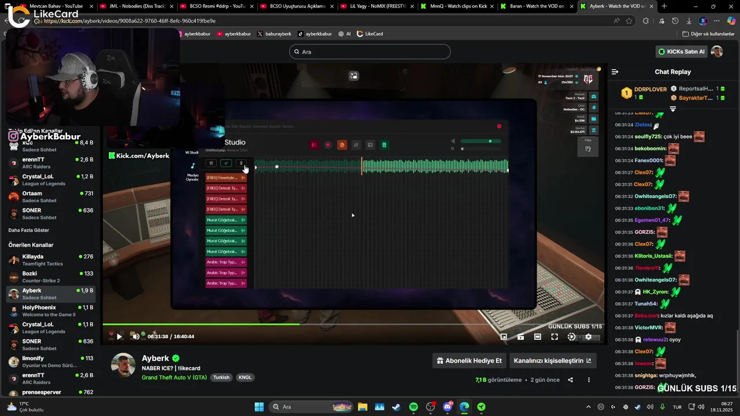Open Windows Start menu

259,407
